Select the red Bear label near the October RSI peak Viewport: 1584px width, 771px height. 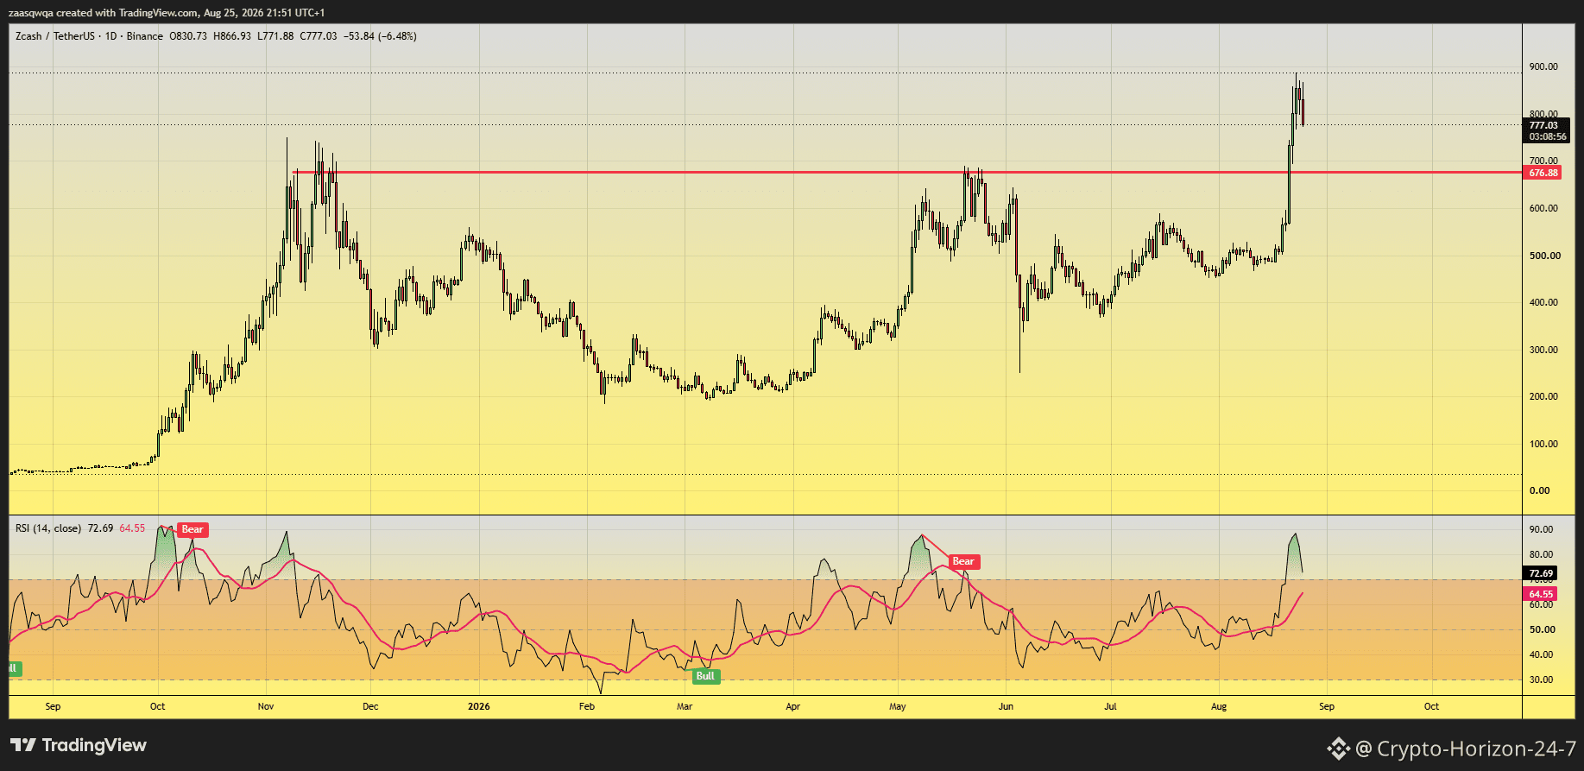[x=192, y=530]
